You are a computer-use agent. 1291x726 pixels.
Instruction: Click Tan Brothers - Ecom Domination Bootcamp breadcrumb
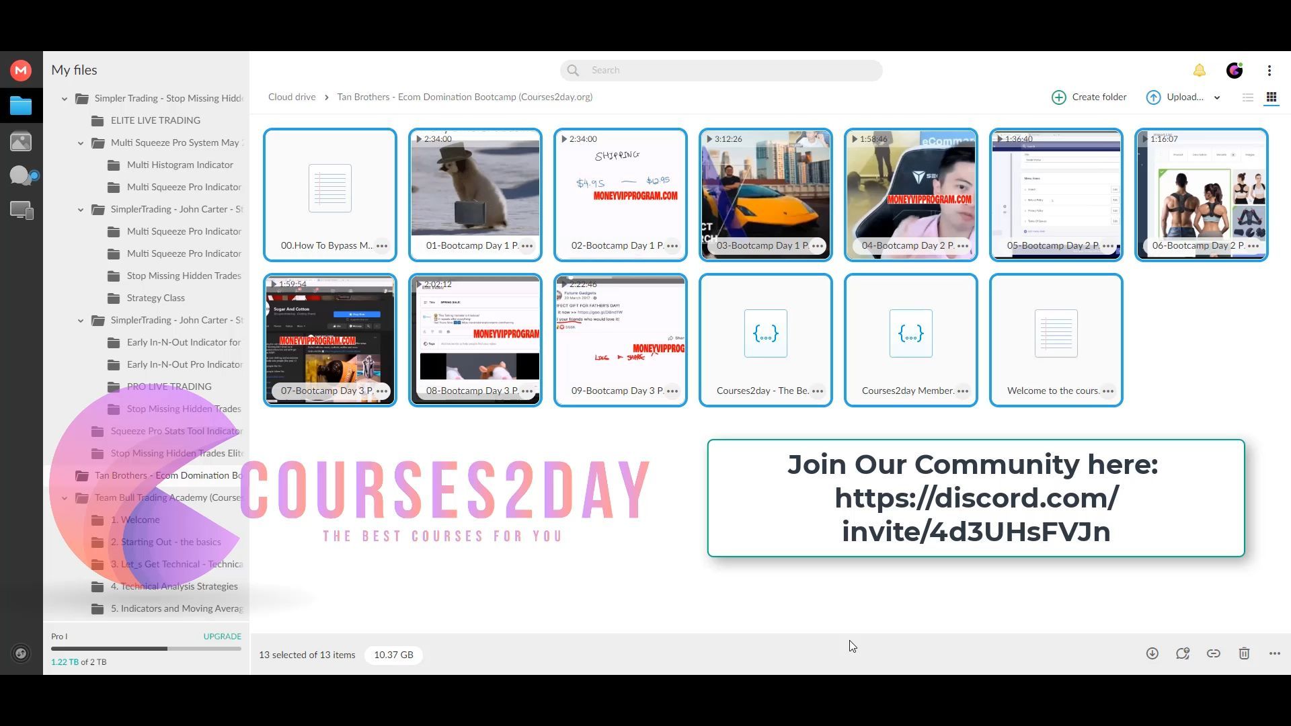click(x=465, y=97)
